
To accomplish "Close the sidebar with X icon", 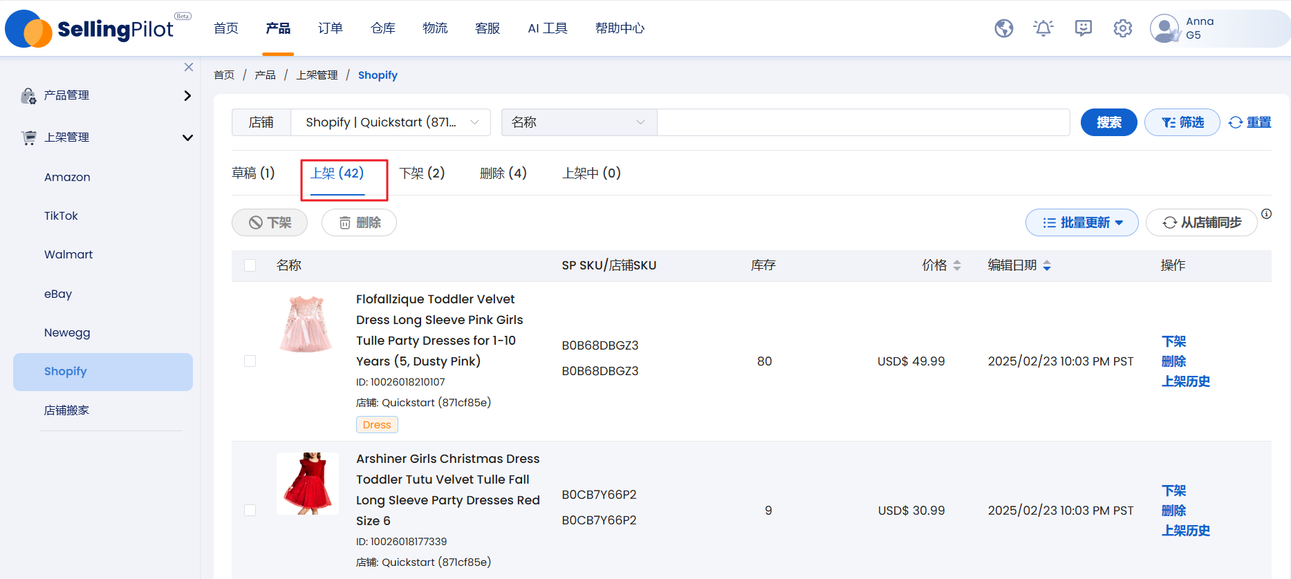I will [189, 67].
